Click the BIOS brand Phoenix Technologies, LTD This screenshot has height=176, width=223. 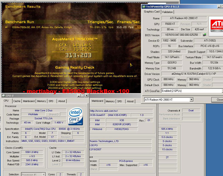[x=120, y=141]
